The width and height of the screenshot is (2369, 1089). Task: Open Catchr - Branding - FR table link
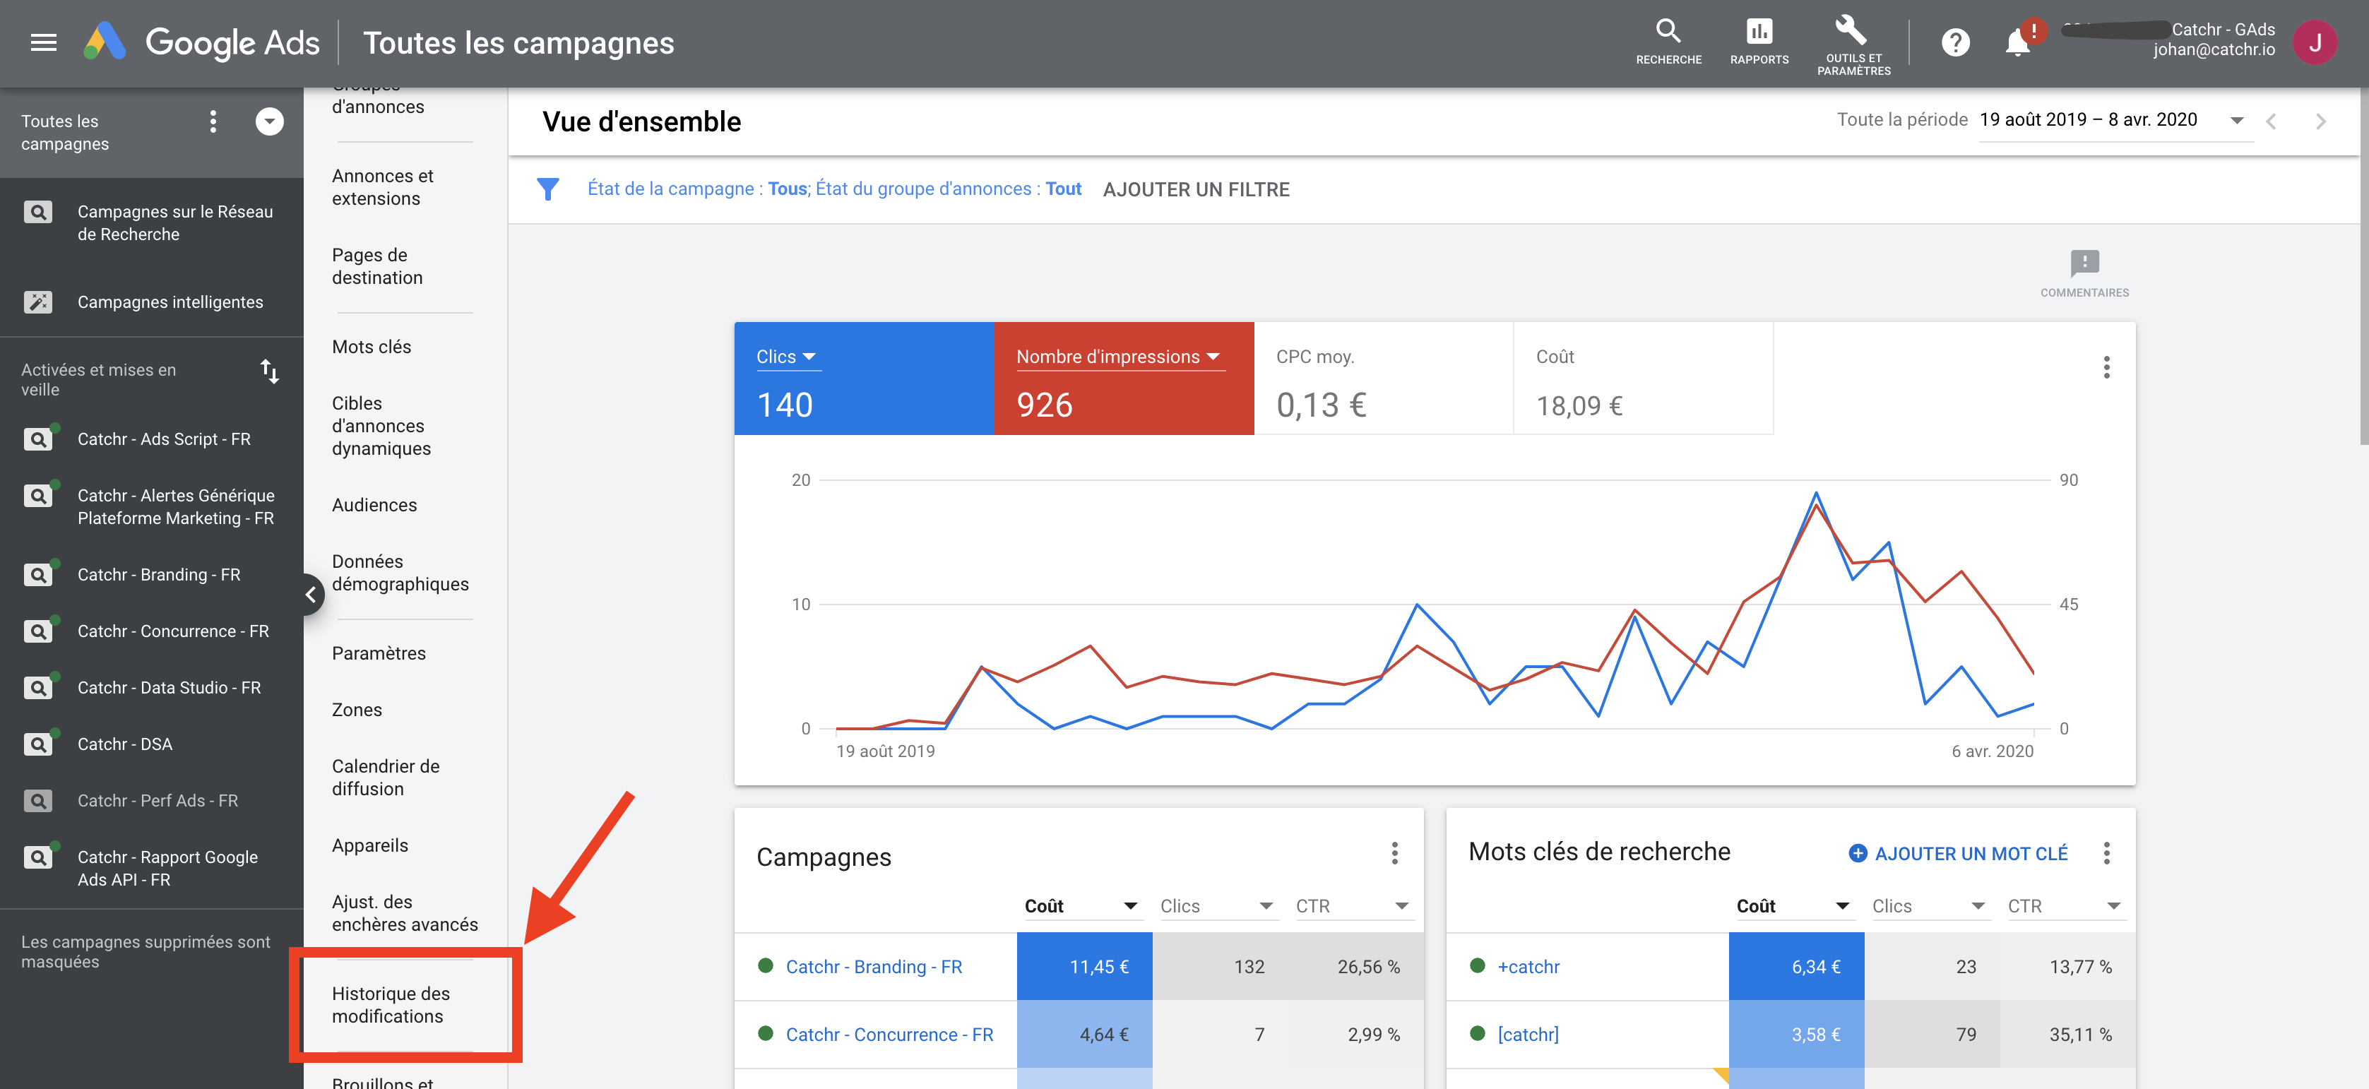874,967
